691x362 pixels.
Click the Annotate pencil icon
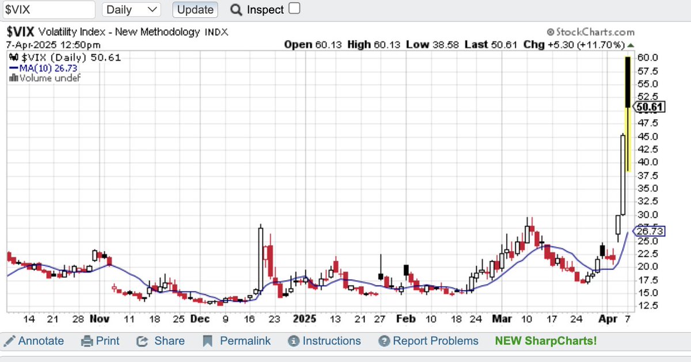pos(10,341)
